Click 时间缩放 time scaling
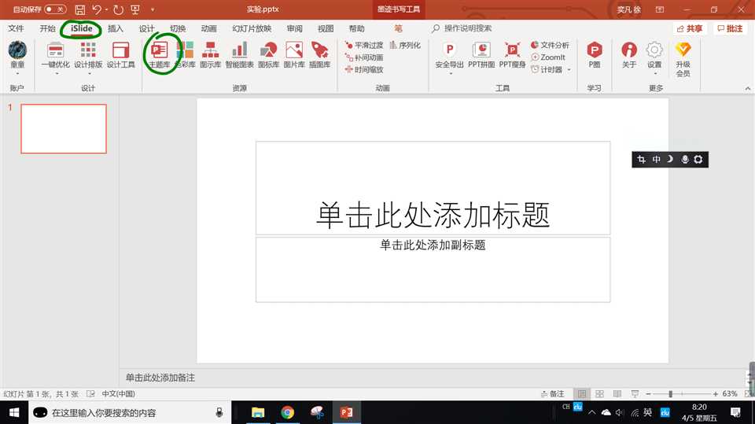 click(364, 69)
